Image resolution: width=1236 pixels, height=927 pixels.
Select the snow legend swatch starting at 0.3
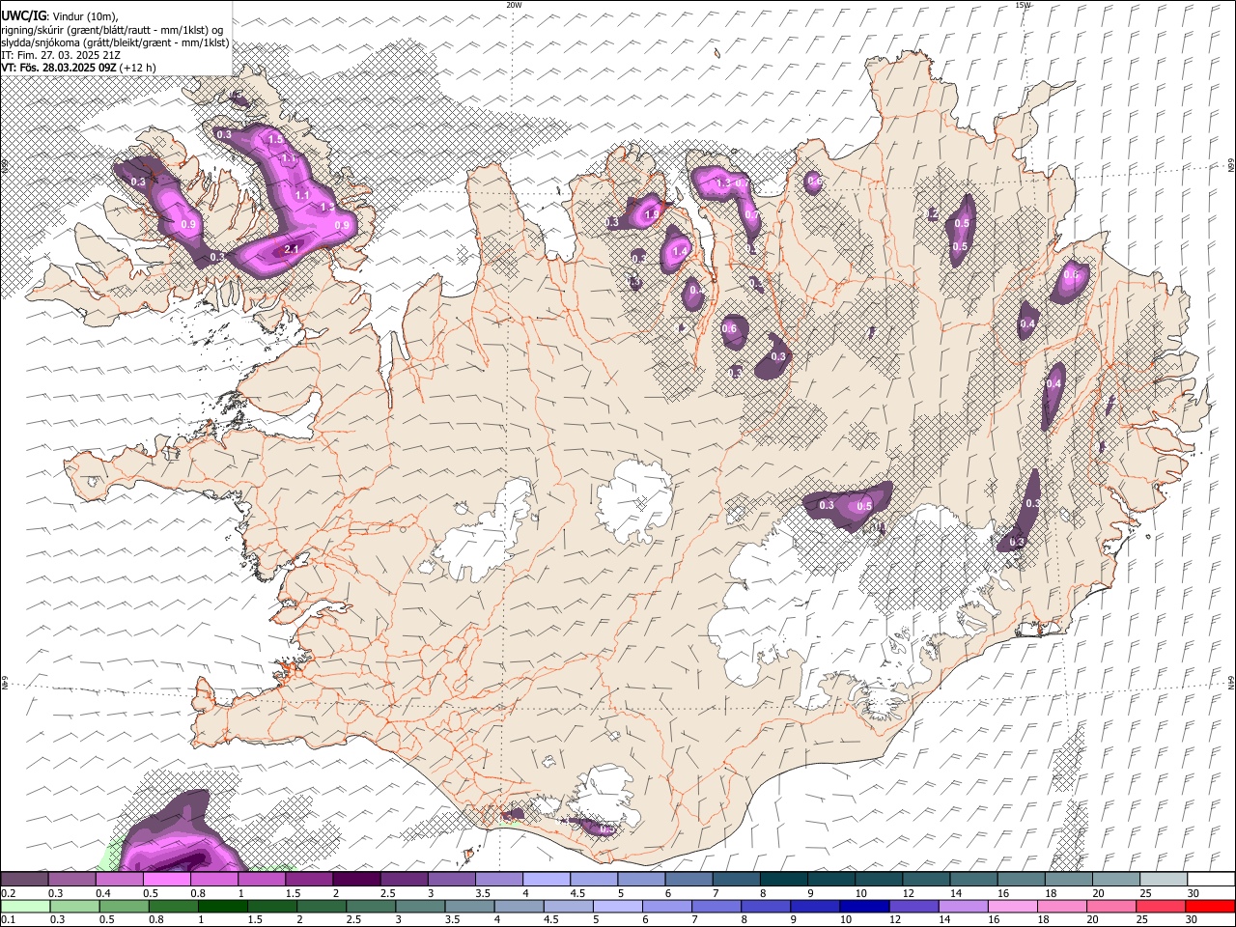(x=72, y=879)
